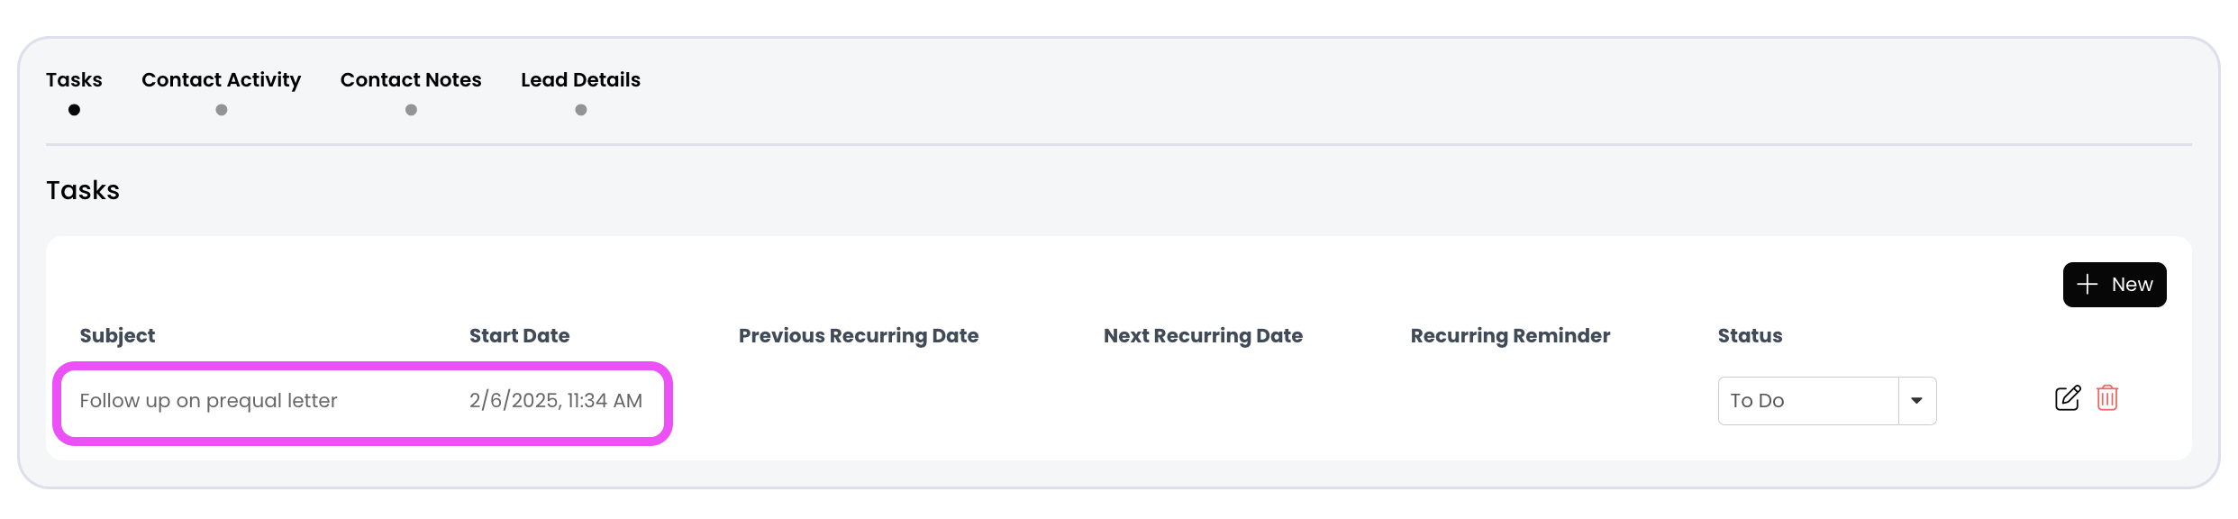
Task: Open the Contact Notes tab
Action: [411, 80]
